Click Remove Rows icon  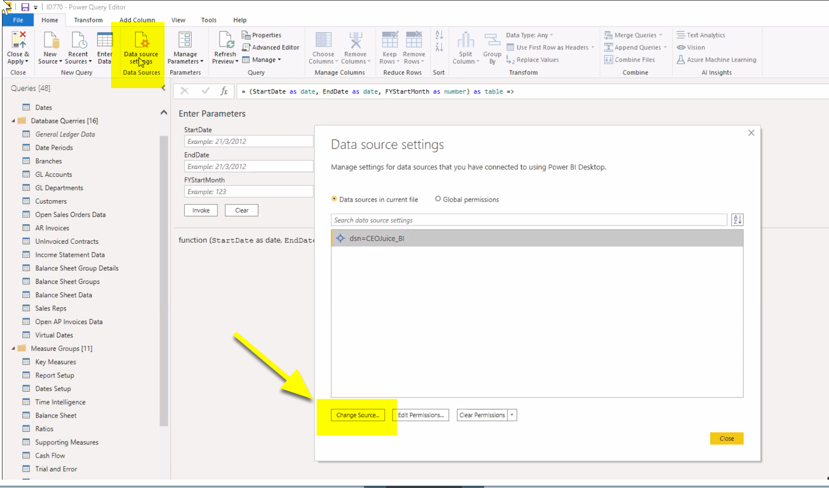coord(414,40)
